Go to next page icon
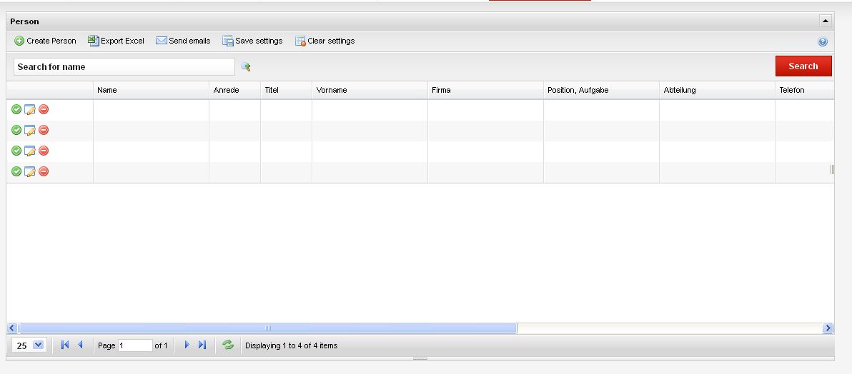 pos(187,345)
